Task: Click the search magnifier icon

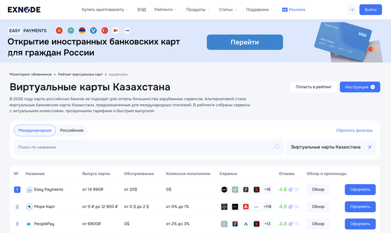Action: point(277,147)
